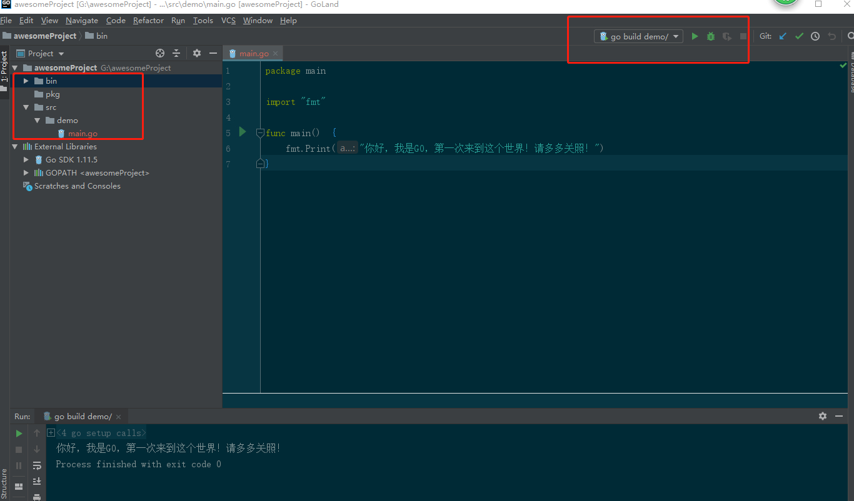Open Project panel settings via the gear icon
Screen dimensions: 854x501
pos(197,53)
